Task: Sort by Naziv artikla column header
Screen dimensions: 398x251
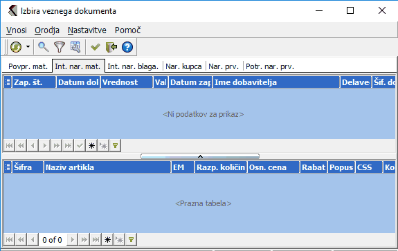Action: coord(107,167)
